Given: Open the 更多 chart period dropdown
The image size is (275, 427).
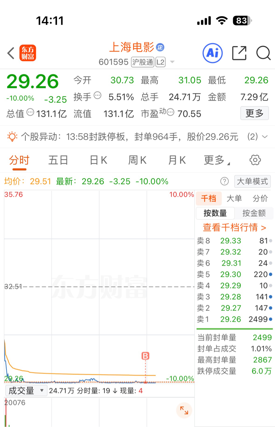Looking at the screenshot, I should pyautogui.click(x=217, y=160).
